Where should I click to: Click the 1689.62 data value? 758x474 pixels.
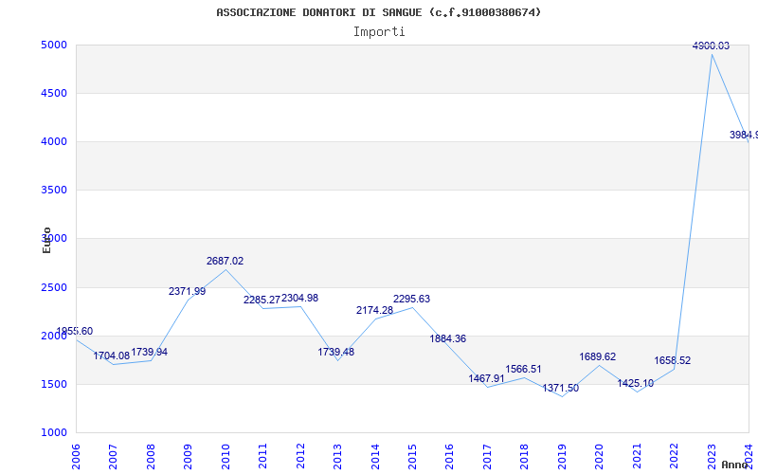pos(598,357)
